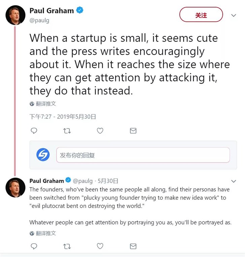Open timestamp 下午7:27 - 2019年5月30日

click(63, 117)
